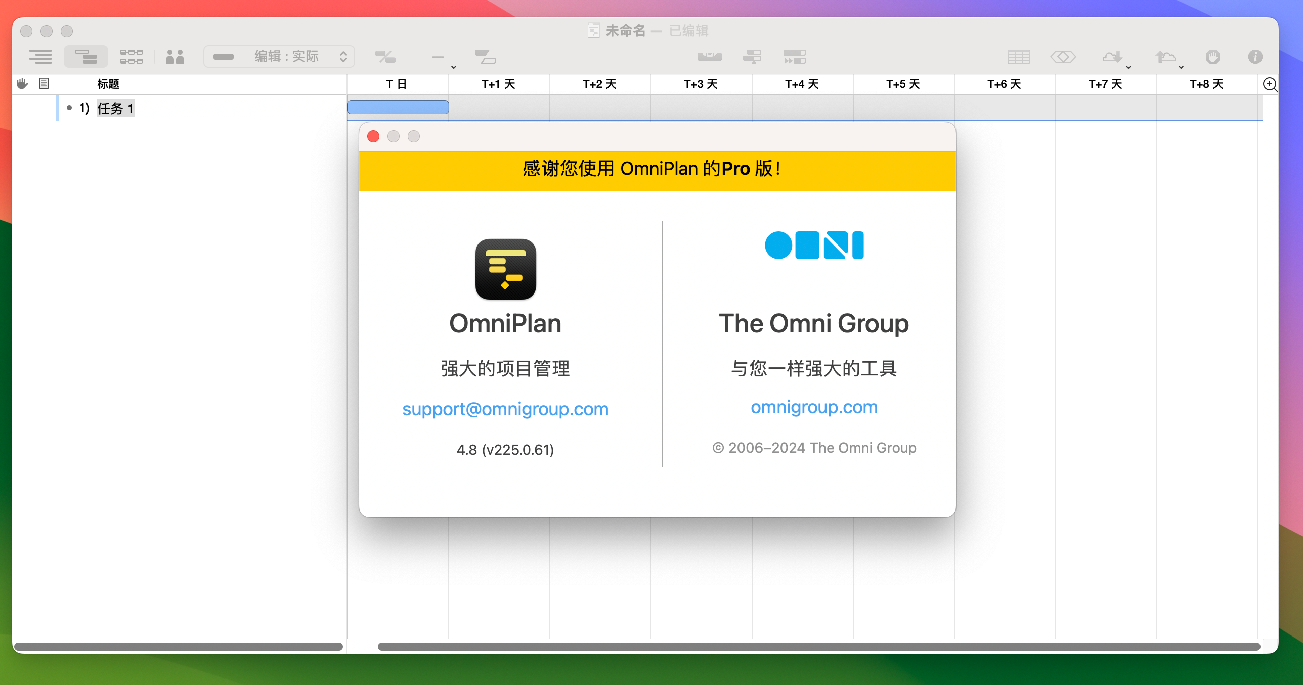This screenshot has height=685, width=1303.
Task: Open the inspector info icon
Action: (x=1255, y=57)
